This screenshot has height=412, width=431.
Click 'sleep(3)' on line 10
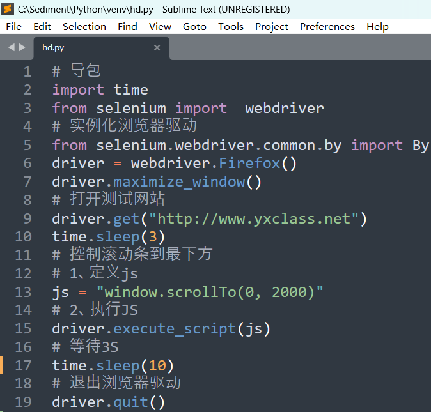pos(130,237)
